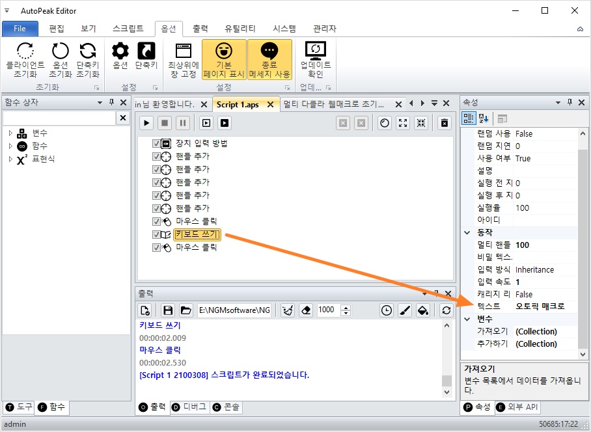Increase the 1000 line count stepper

[x=346, y=307]
